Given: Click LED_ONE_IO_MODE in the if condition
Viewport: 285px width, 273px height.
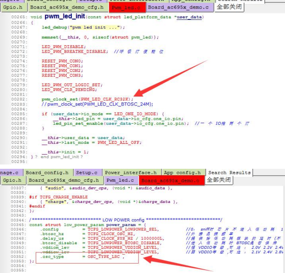Looking at the screenshot, I should pos(136,114).
